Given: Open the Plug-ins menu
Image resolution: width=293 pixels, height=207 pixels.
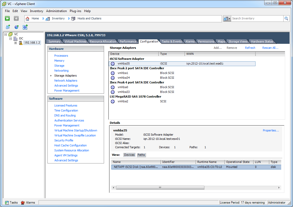Looking at the screenshot, I should [x=75, y=11].
